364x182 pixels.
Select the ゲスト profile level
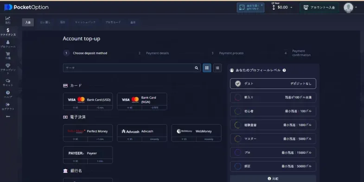(273, 83)
